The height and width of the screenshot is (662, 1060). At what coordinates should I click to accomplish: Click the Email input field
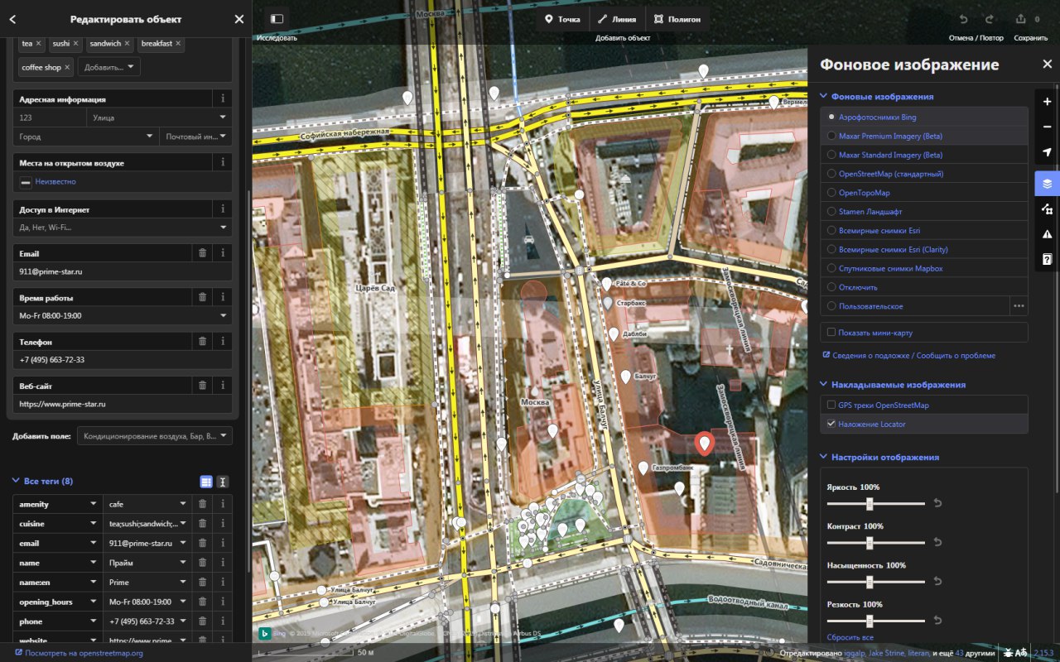(123, 271)
